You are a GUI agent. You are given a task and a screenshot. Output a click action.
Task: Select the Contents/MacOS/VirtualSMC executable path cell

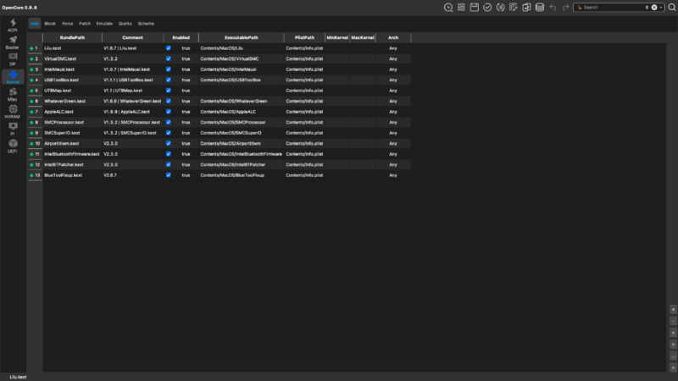pos(242,58)
